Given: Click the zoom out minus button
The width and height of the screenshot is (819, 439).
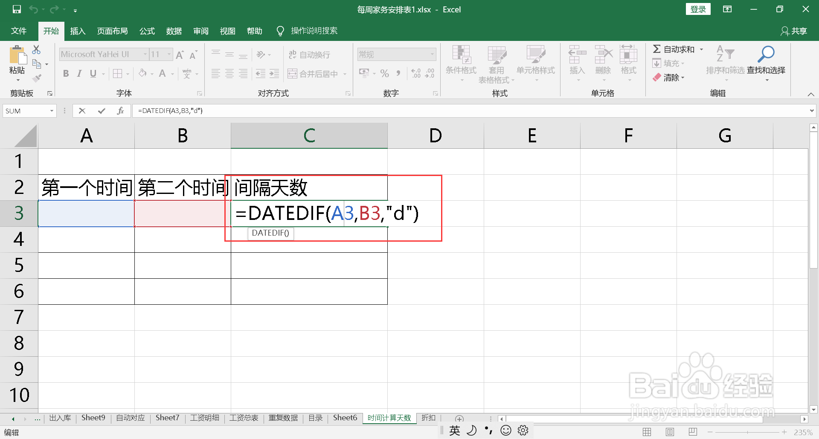Looking at the screenshot, I should click(x=710, y=432).
